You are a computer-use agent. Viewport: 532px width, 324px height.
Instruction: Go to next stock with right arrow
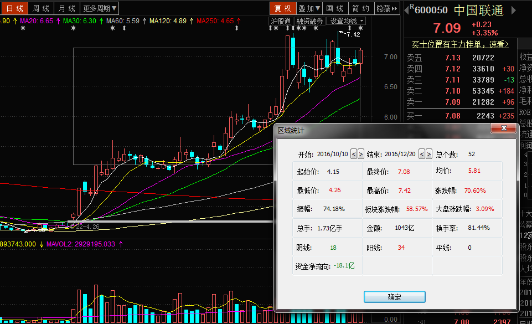[514, 10]
